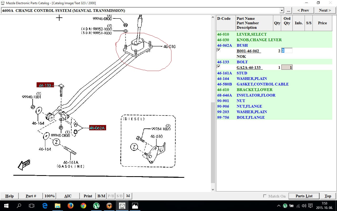Open the Action Center notifications icon
Screen dimensions: 337x211
point(310,206)
